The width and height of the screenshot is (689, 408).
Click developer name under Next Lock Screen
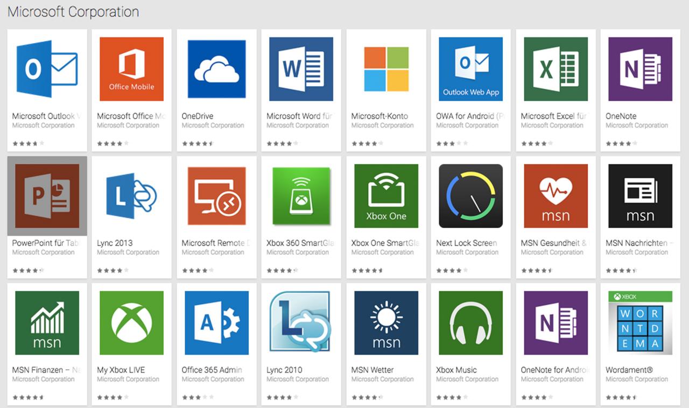coord(467,252)
